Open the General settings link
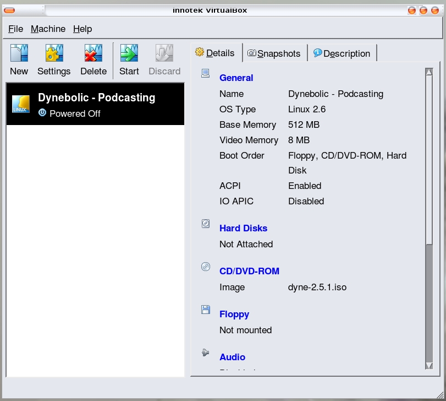The width and height of the screenshot is (446, 401). pos(236,78)
